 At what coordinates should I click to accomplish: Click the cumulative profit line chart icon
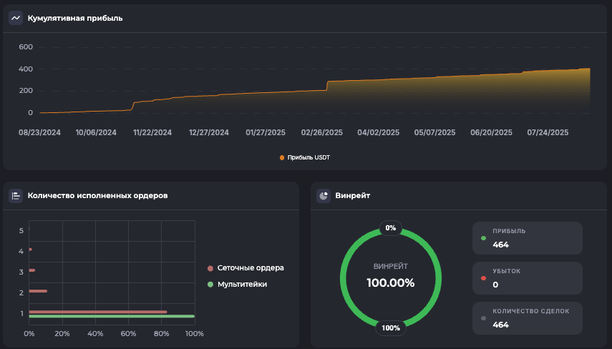[16, 18]
